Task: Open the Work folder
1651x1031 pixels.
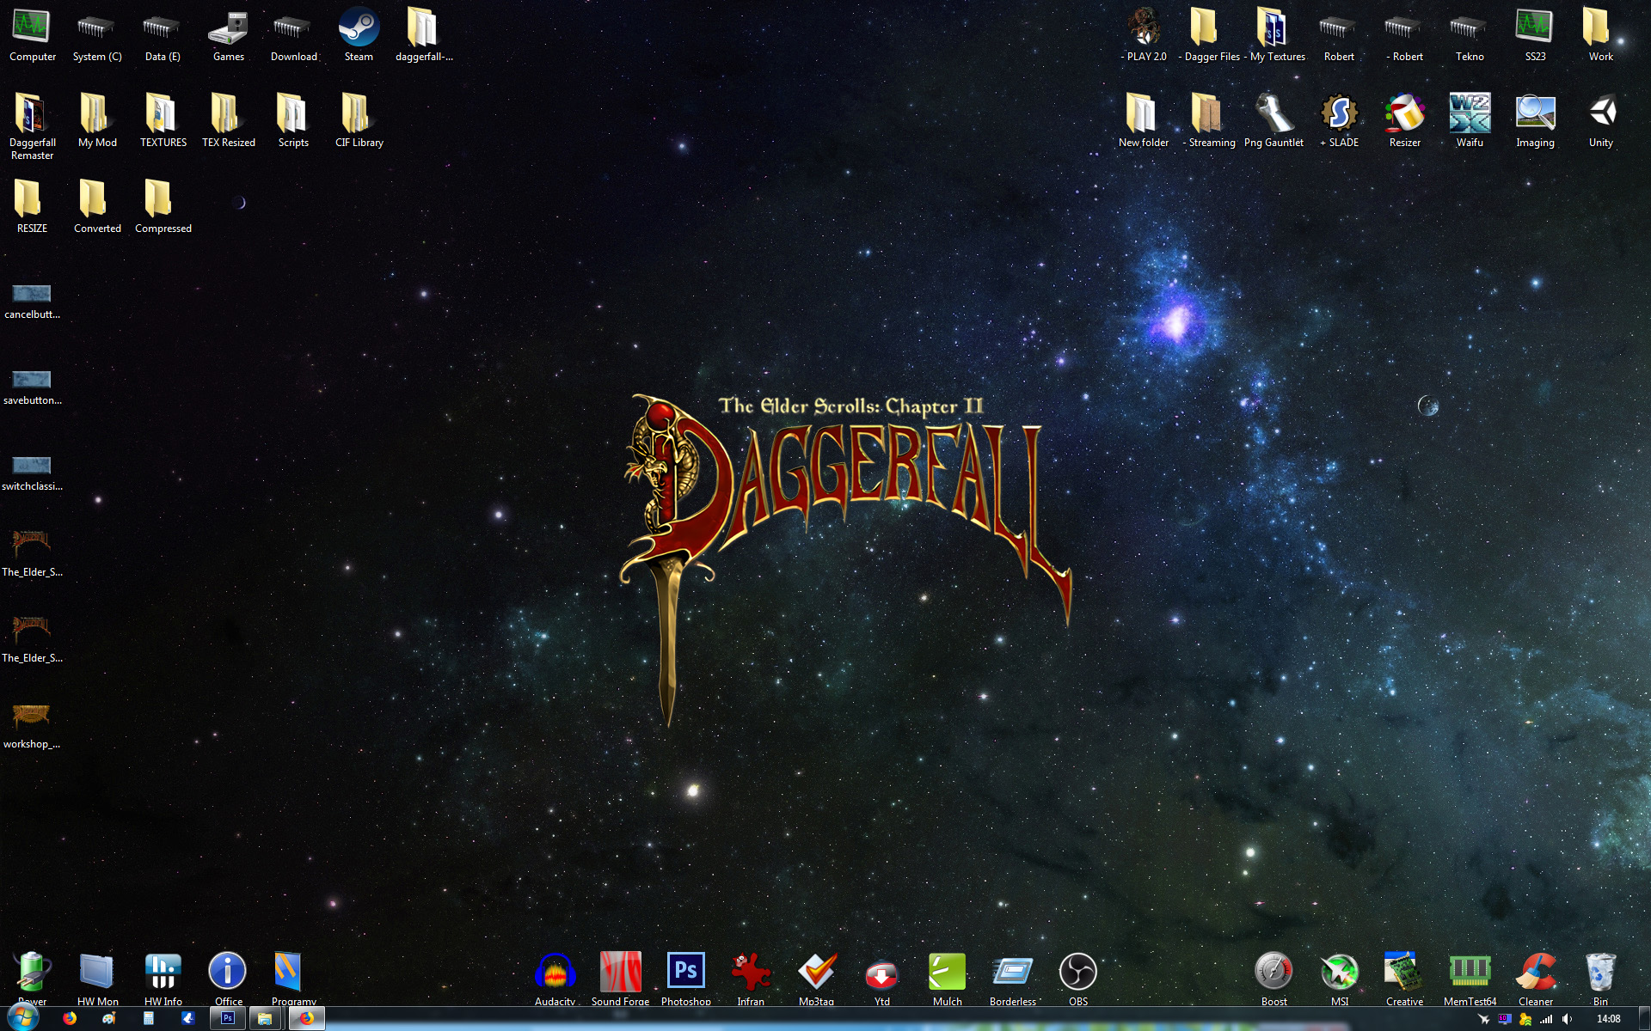Action: [x=1600, y=36]
